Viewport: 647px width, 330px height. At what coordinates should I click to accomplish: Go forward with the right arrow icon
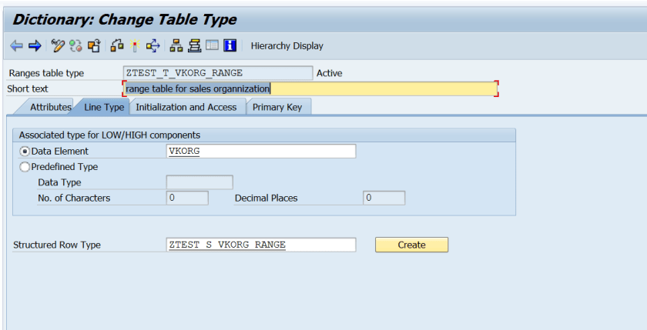click(x=35, y=45)
